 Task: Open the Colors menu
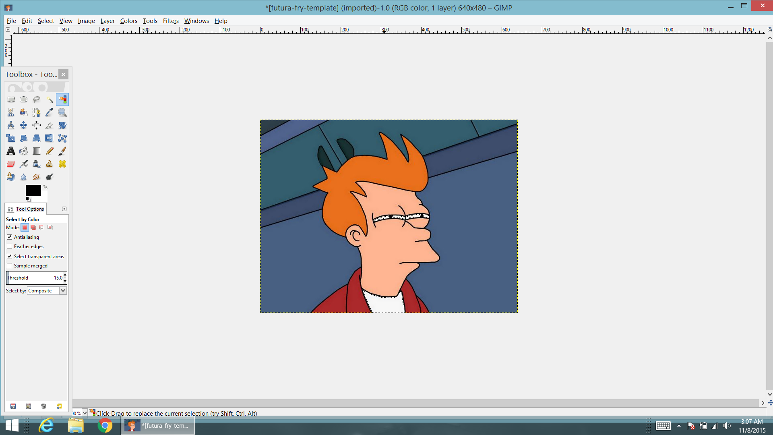pos(129,21)
